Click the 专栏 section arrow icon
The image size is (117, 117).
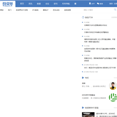[83, 78]
